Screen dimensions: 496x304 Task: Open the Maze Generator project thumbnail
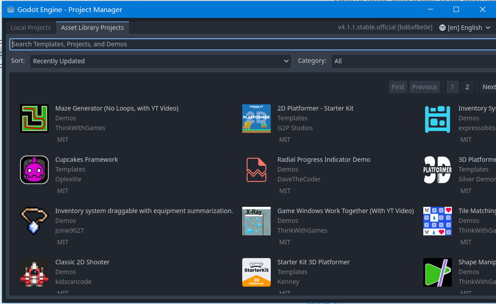34,119
